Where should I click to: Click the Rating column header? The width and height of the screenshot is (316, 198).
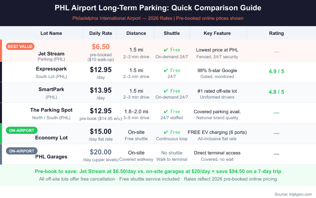276,33
